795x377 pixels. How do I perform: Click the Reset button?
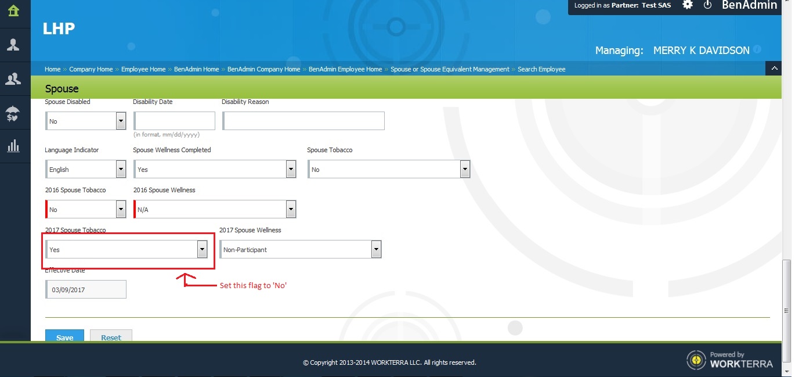point(111,337)
